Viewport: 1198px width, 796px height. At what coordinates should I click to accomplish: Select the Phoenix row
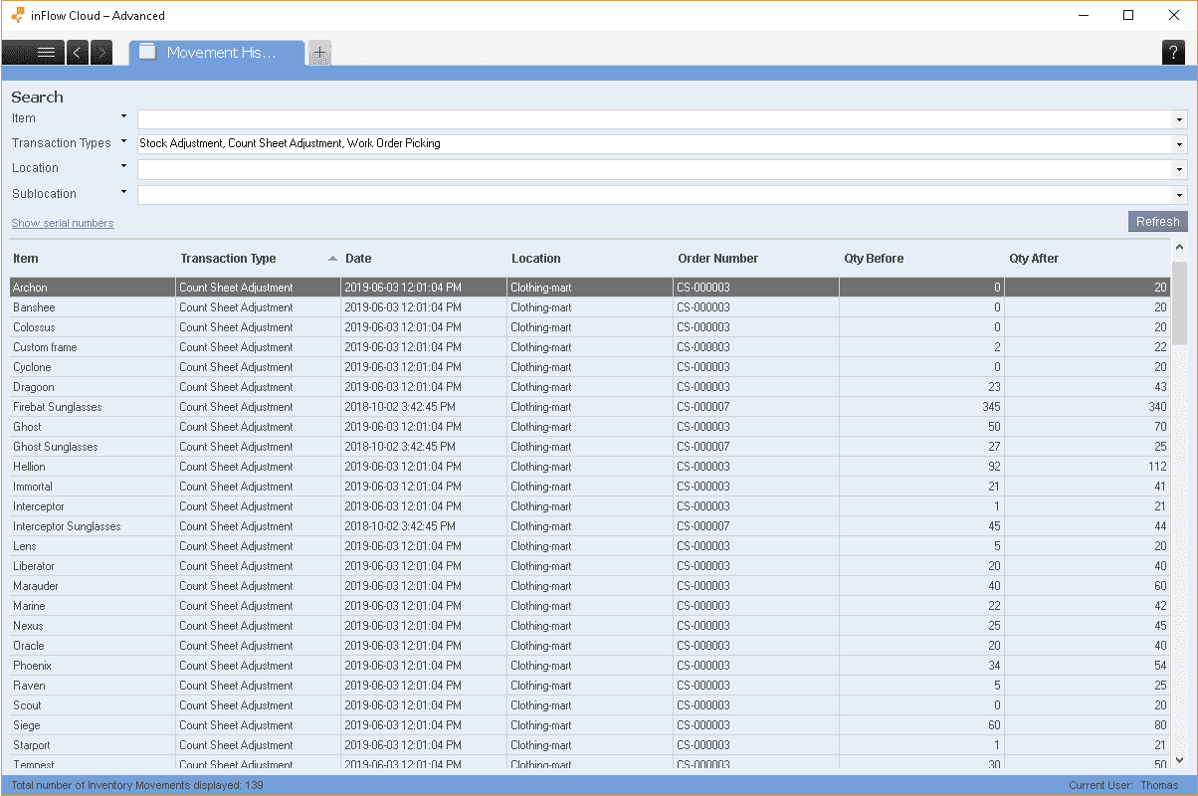tap(590, 666)
